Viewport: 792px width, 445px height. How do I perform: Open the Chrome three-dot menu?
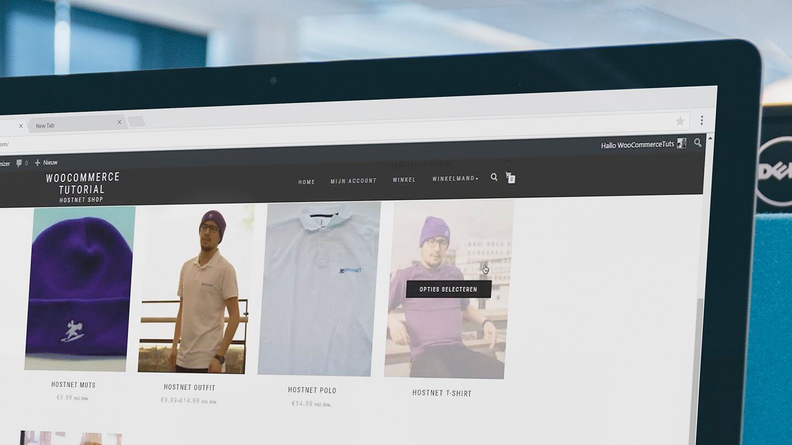pos(702,120)
